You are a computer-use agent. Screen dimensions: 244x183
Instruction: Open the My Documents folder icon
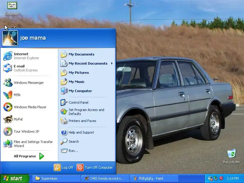point(64,54)
